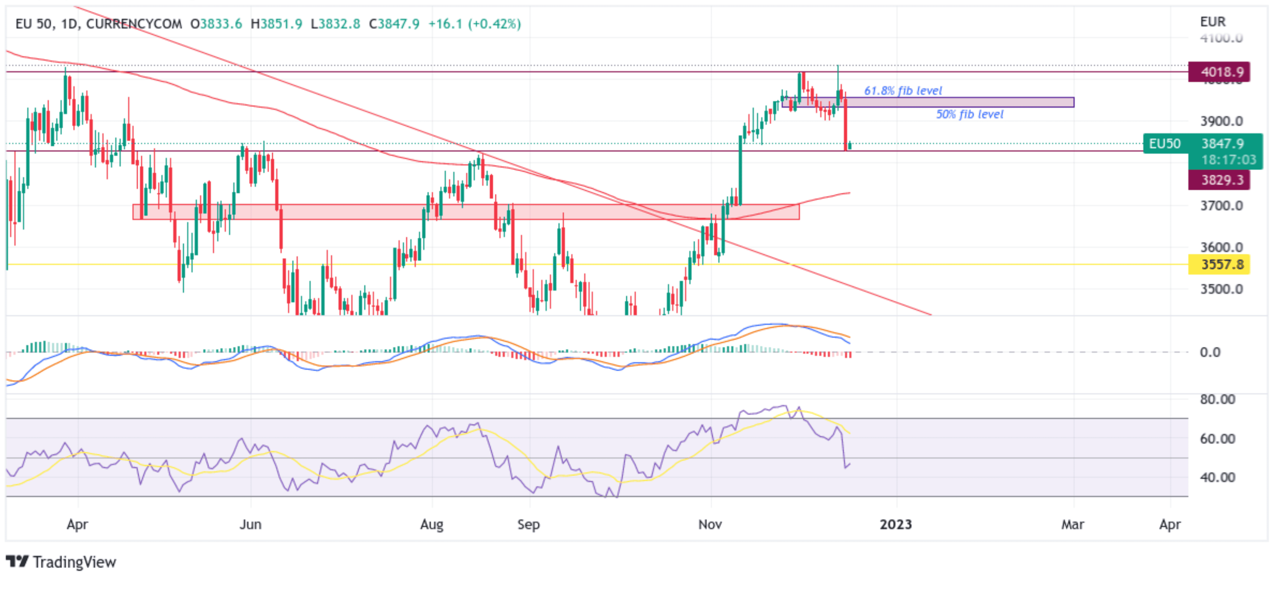Click the 3700.0 price axis label

tap(1222, 206)
